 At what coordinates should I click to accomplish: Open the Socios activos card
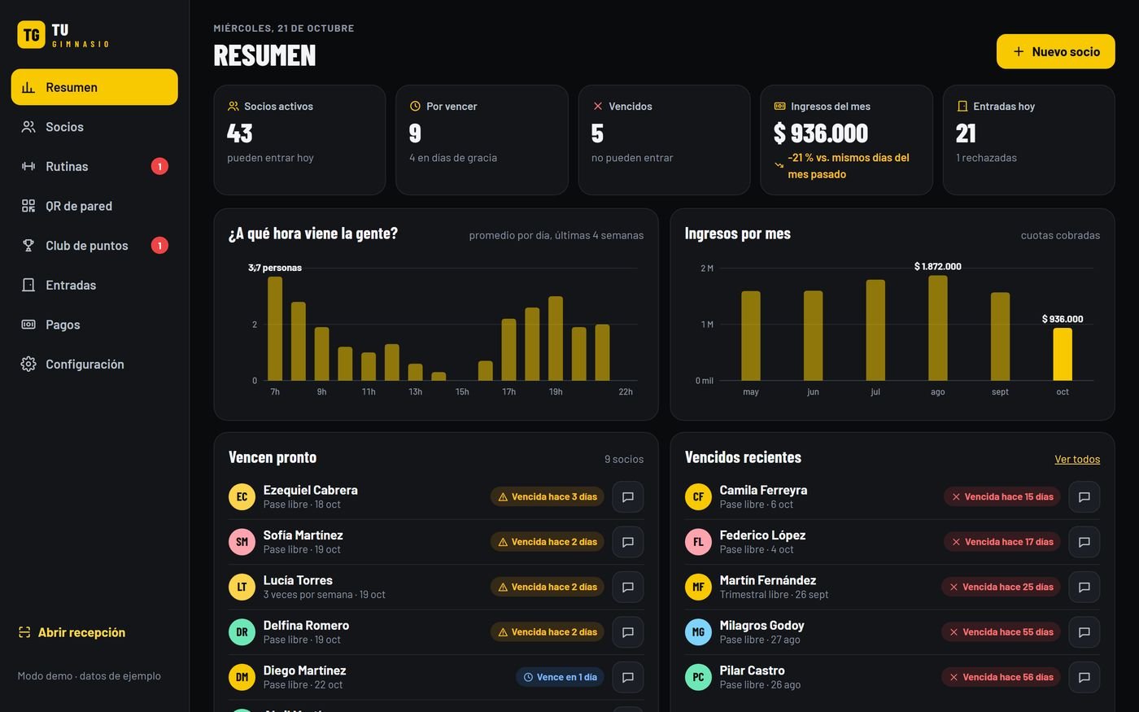tap(299, 140)
